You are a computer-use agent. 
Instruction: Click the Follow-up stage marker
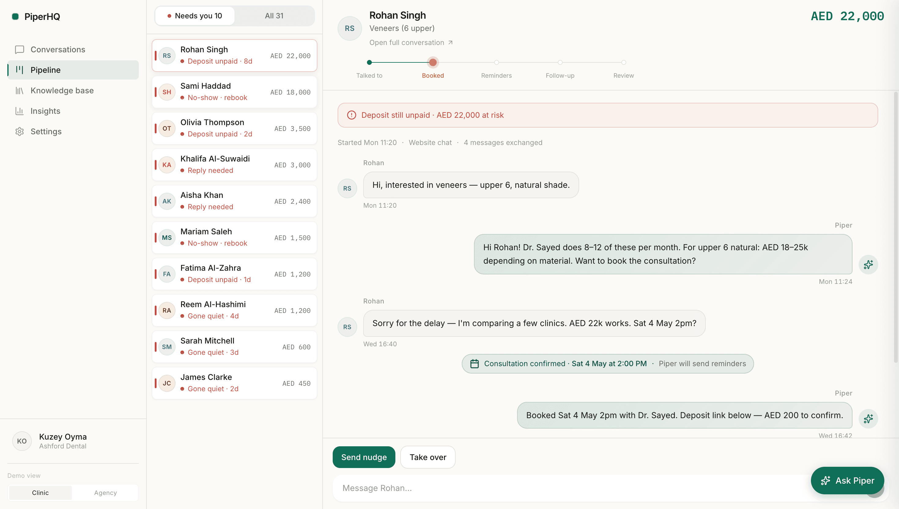point(560,63)
